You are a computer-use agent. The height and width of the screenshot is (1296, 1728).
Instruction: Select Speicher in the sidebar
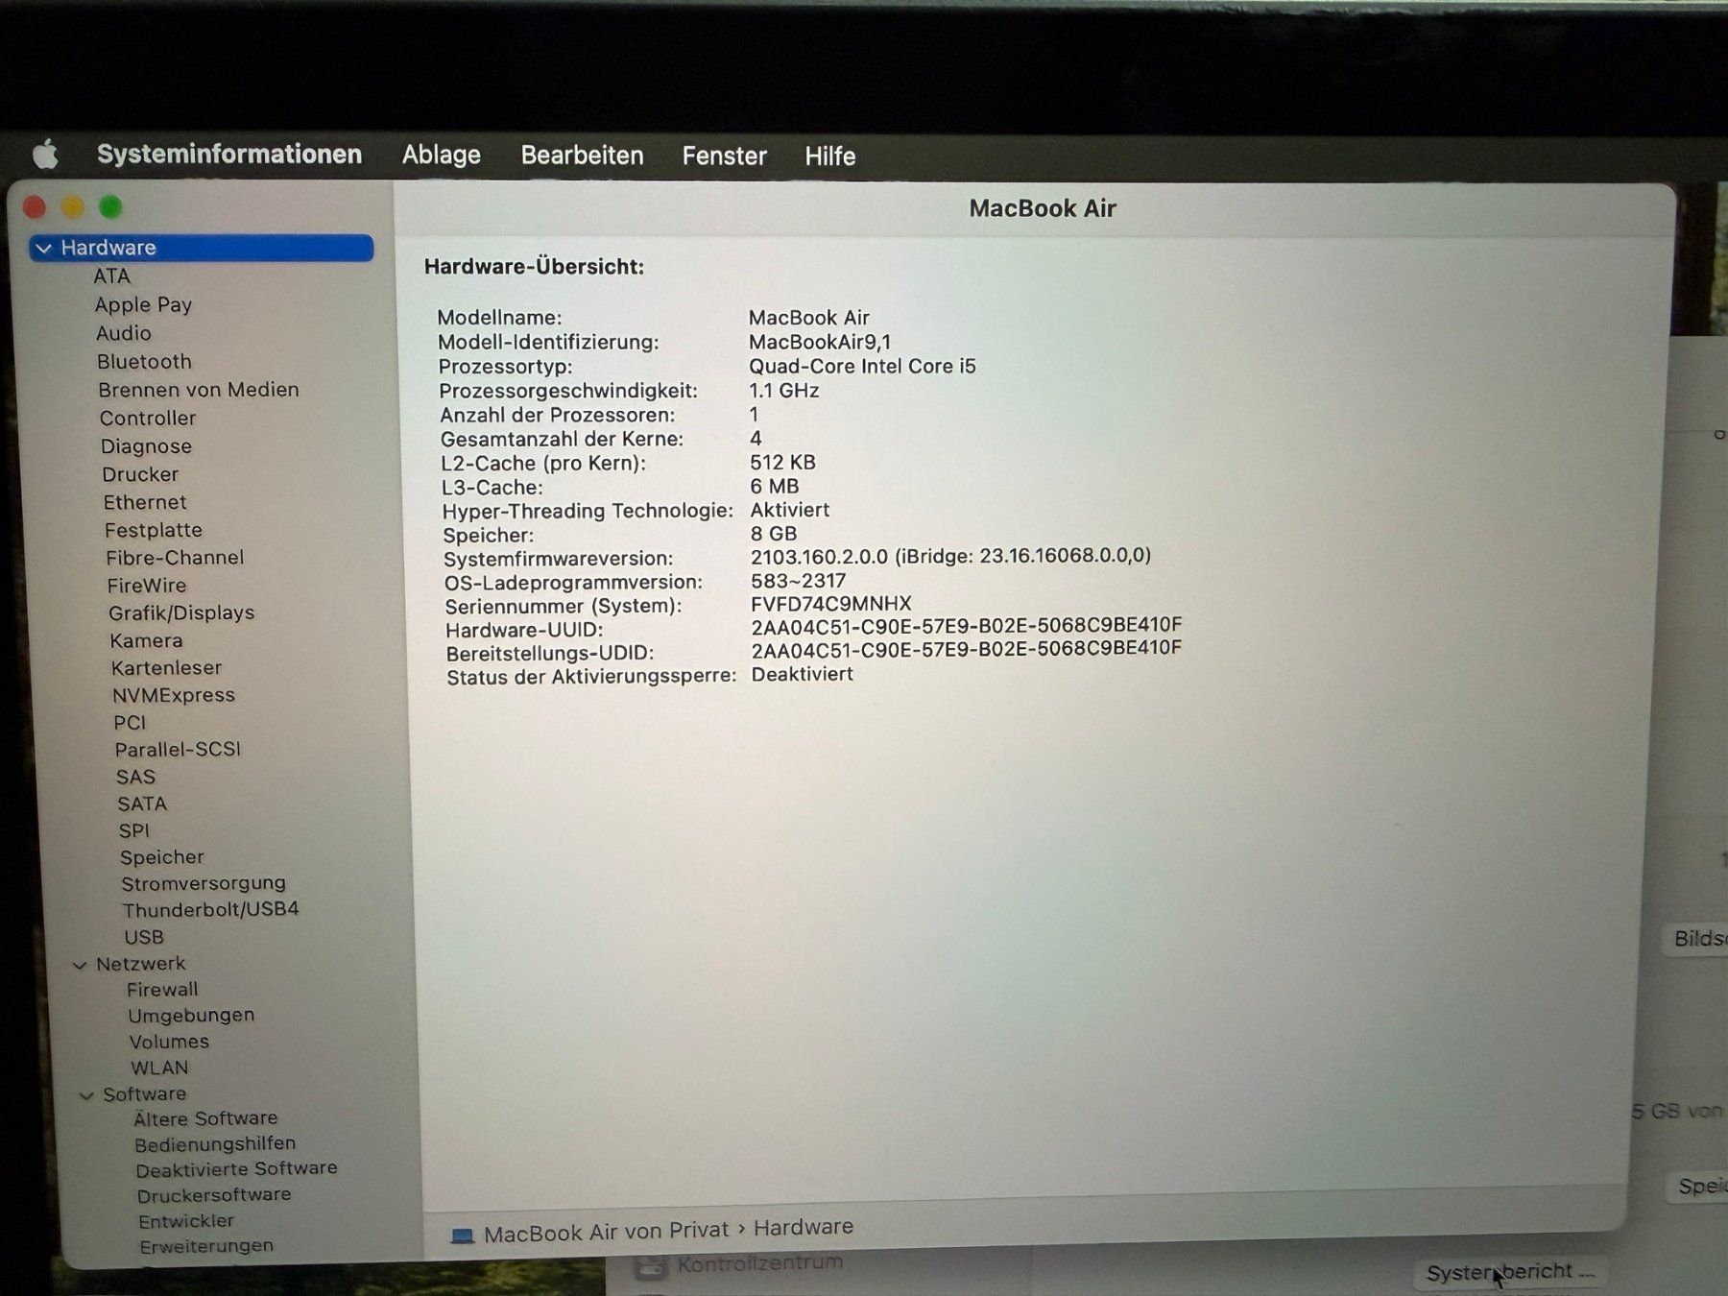pos(162,857)
